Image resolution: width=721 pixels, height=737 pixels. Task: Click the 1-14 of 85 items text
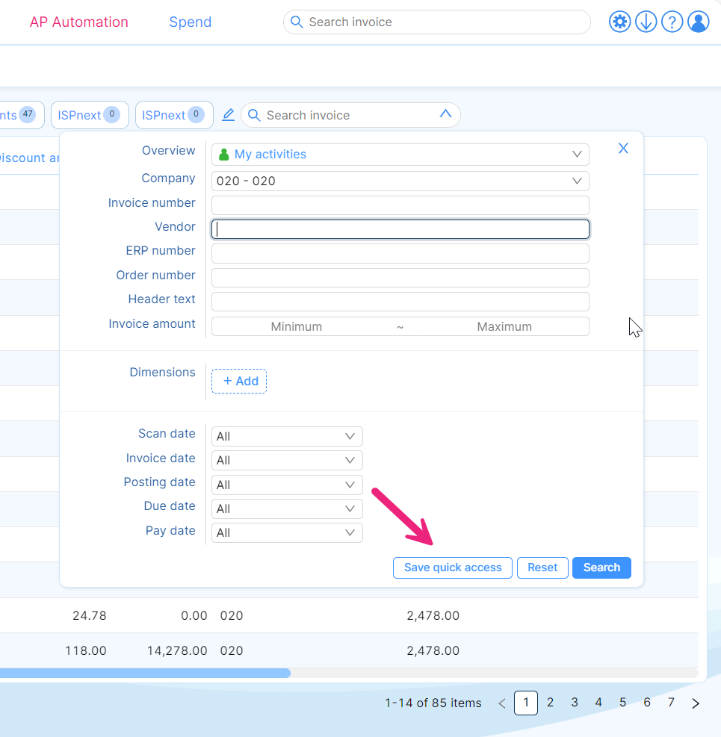point(433,703)
